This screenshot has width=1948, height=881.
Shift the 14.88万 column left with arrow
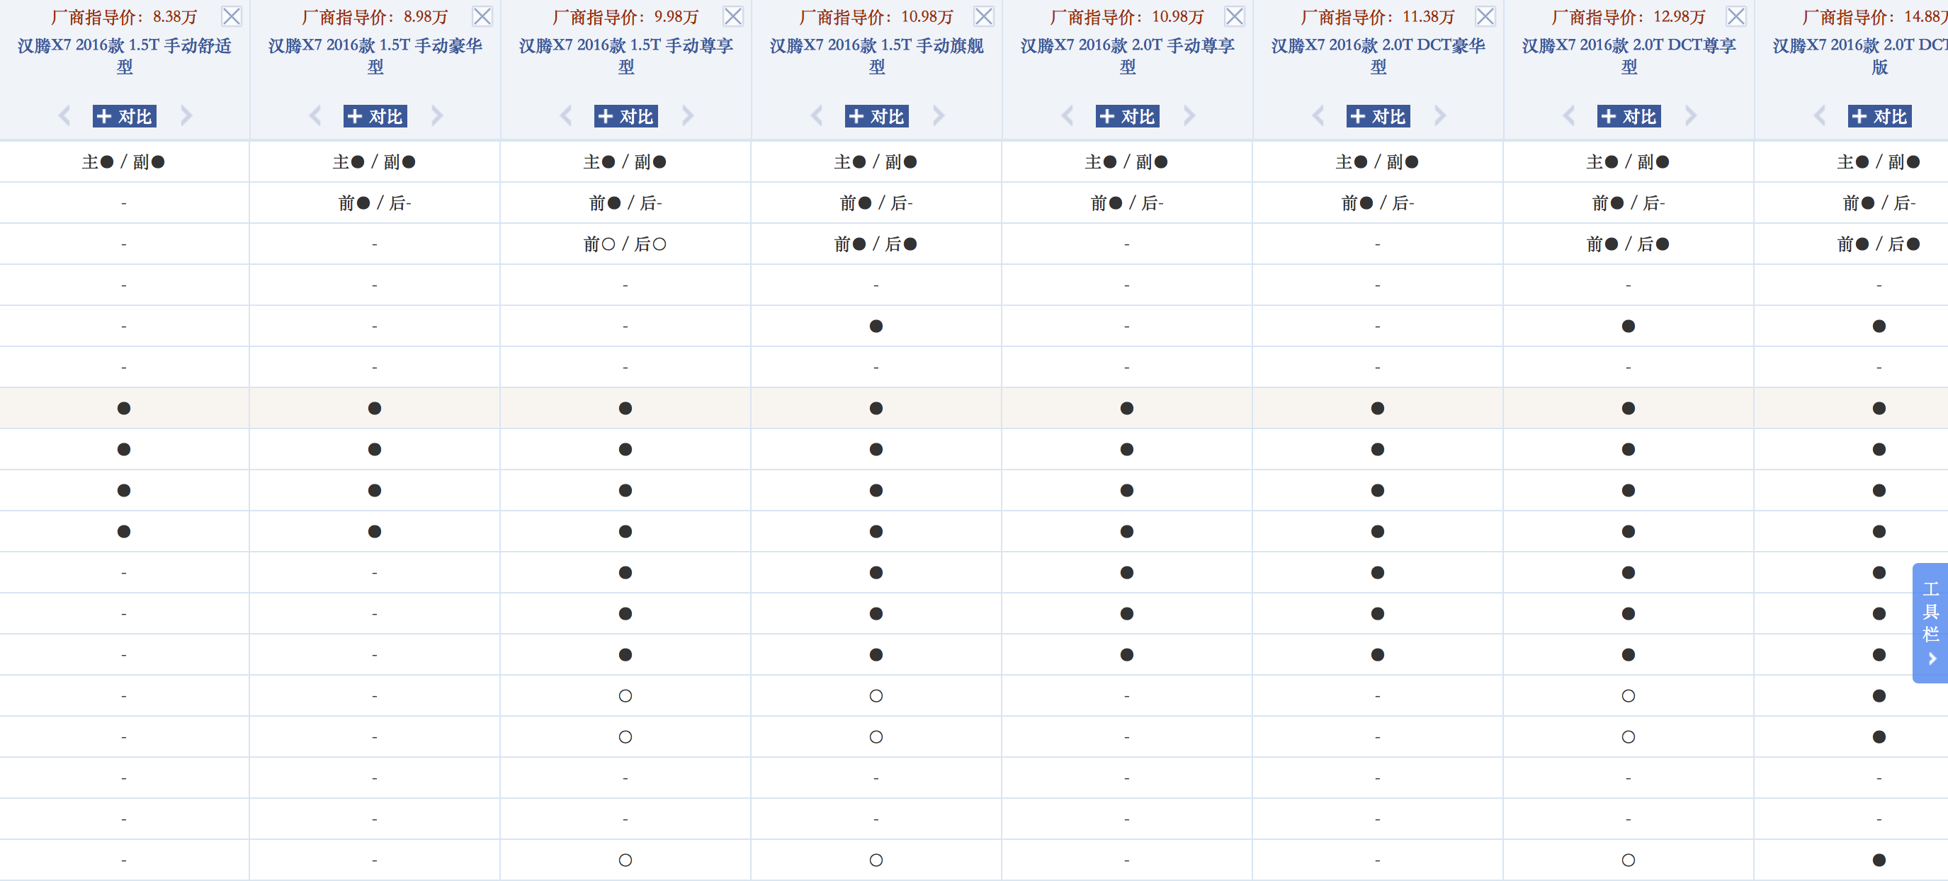(1820, 115)
